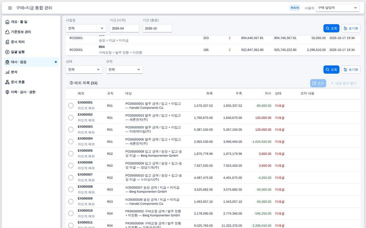Open the 이력 · 감사 · 권한 menu item
This screenshot has width=366, height=228.
tap(31, 92)
